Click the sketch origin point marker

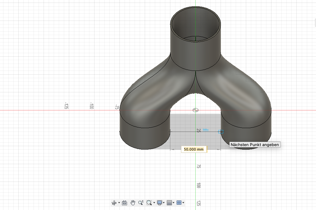pos(196,110)
